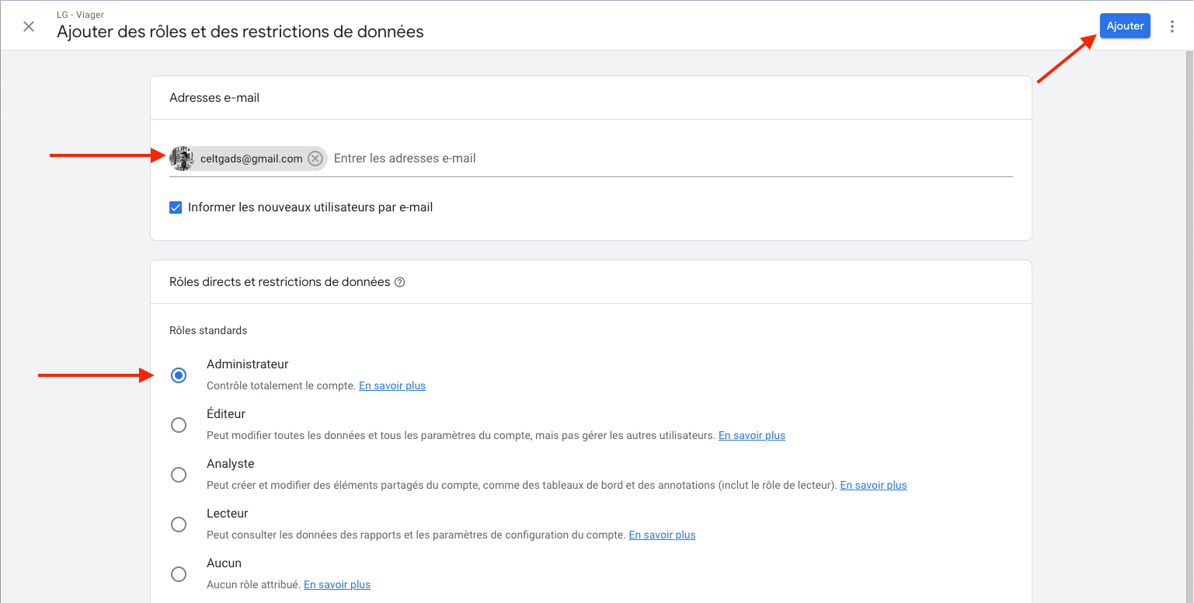This screenshot has width=1194, height=603.
Task: Click the vertical scrollbar on the right
Action: (x=1189, y=311)
